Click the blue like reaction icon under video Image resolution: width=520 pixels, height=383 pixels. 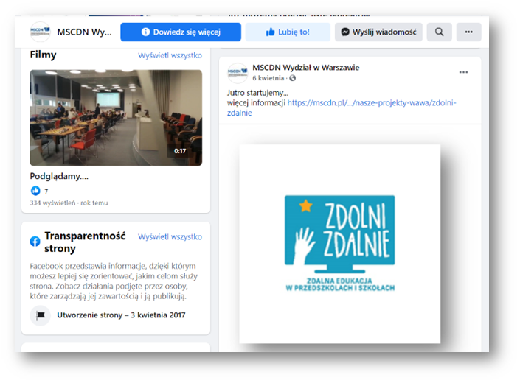point(35,191)
